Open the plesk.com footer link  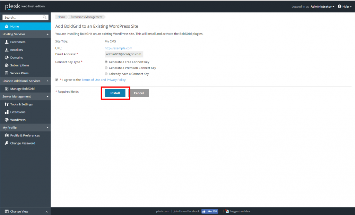tap(163, 212)
